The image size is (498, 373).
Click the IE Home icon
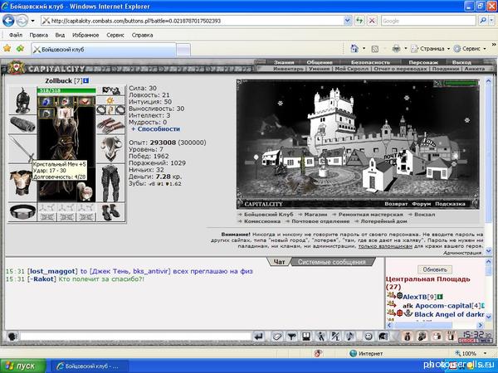354,49
